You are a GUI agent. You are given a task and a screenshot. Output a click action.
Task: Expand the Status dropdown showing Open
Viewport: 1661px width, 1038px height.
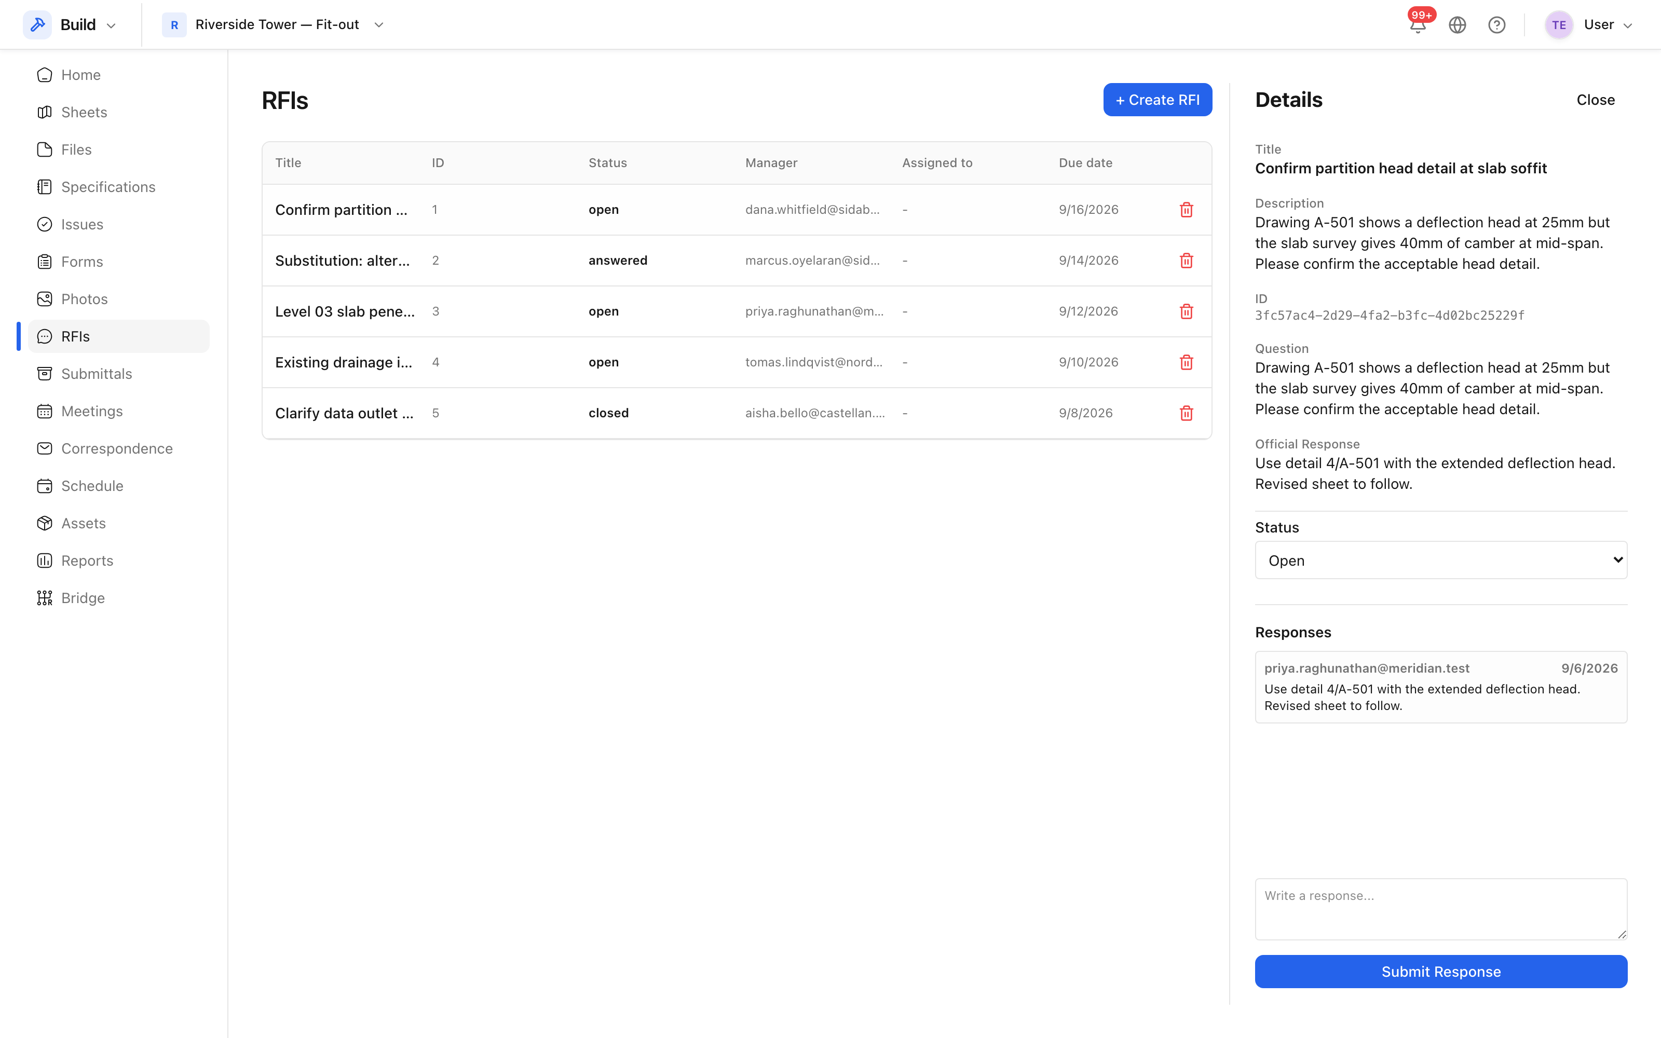click(x=1441, y=560)
